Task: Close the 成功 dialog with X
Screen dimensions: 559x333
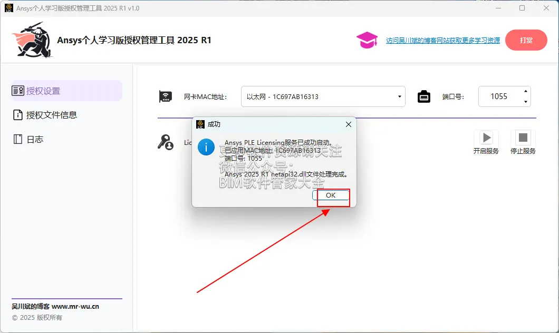Action: tap(348, 124)
